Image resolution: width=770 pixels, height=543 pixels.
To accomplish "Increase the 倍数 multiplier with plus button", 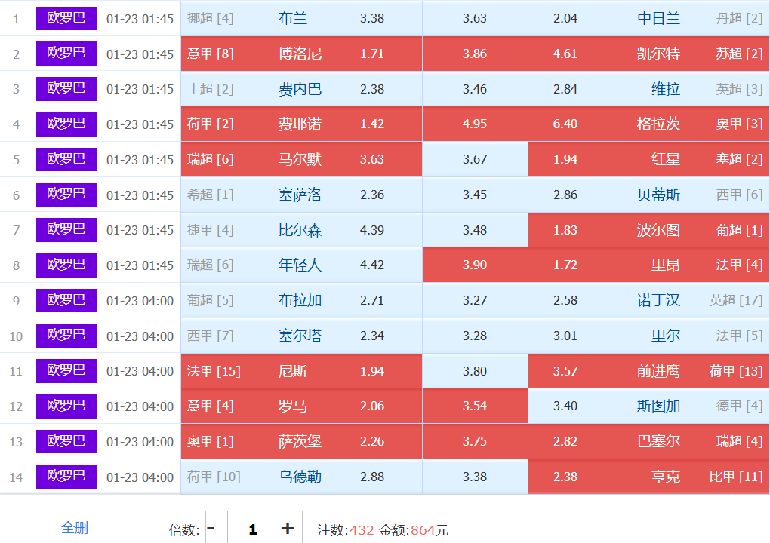I will coord(287,529).
